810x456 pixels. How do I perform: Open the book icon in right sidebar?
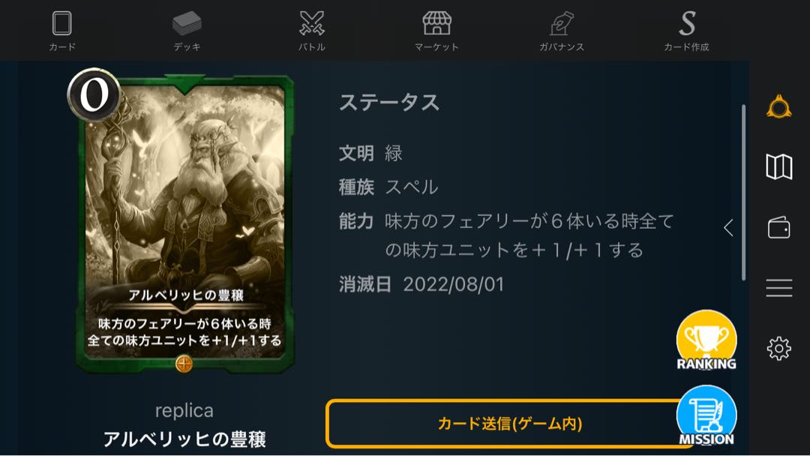click(x=779, y=166)
